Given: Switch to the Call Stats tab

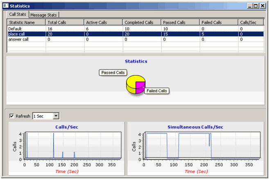Looking at the screenshot, I should [x=18, y=14].
